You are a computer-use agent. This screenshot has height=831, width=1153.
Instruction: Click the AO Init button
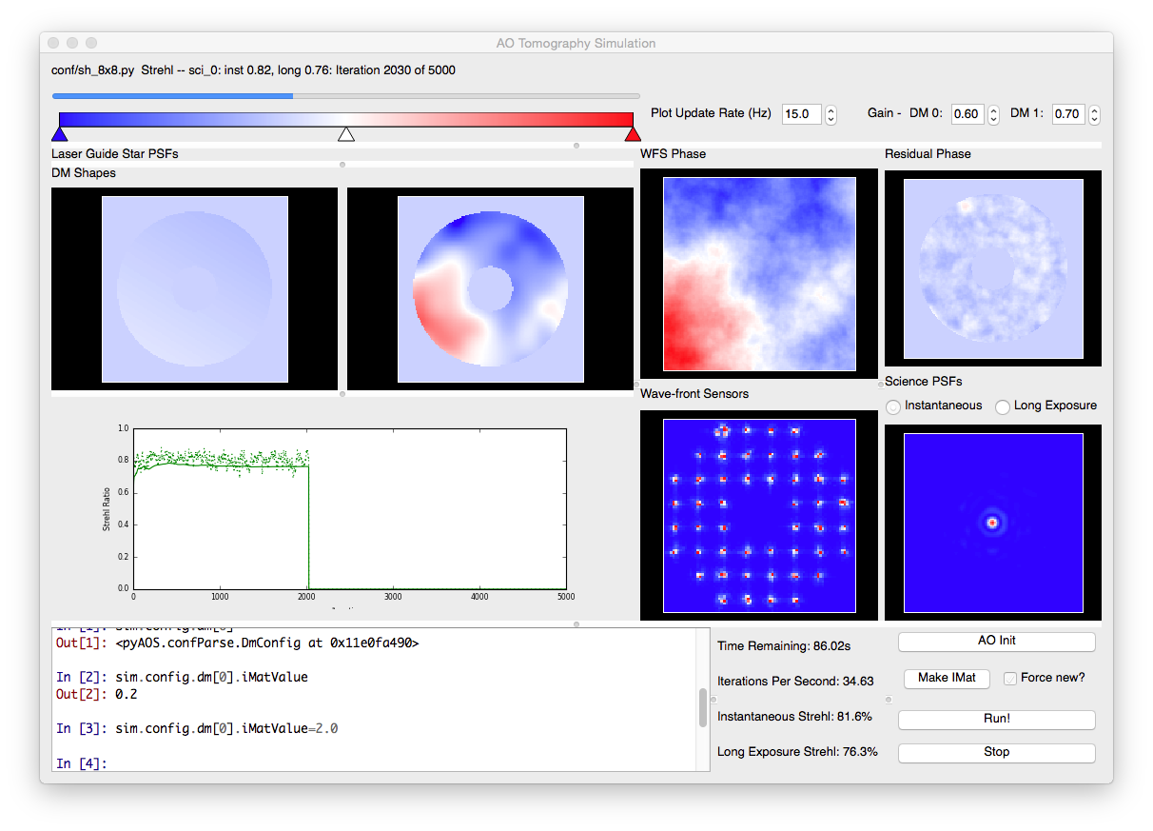(996, 642)
